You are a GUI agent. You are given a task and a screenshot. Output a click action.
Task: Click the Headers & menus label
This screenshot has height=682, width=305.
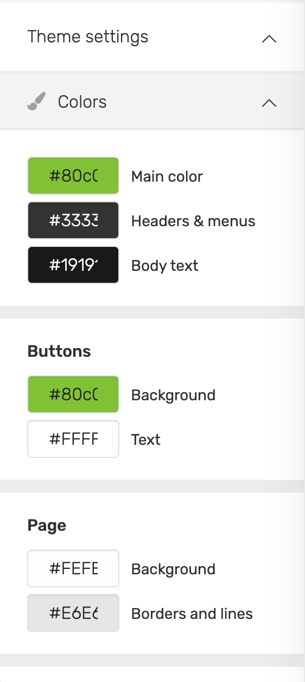click(193, 221)
